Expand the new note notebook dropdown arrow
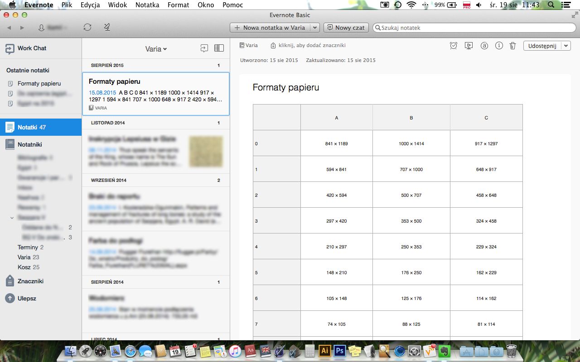This screenshot has width=580, height=362. [x=315, y=28]
